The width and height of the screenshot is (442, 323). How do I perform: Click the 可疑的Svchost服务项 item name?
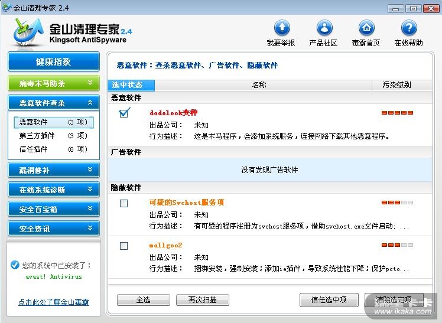tap(187, 203)
